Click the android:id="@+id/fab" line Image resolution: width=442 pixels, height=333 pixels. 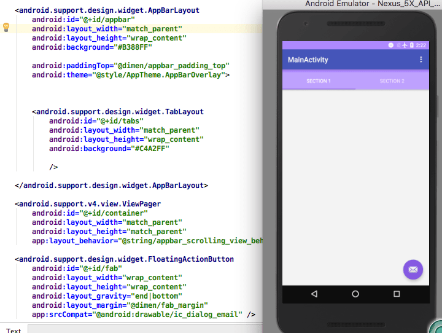[x=77, y=268]
